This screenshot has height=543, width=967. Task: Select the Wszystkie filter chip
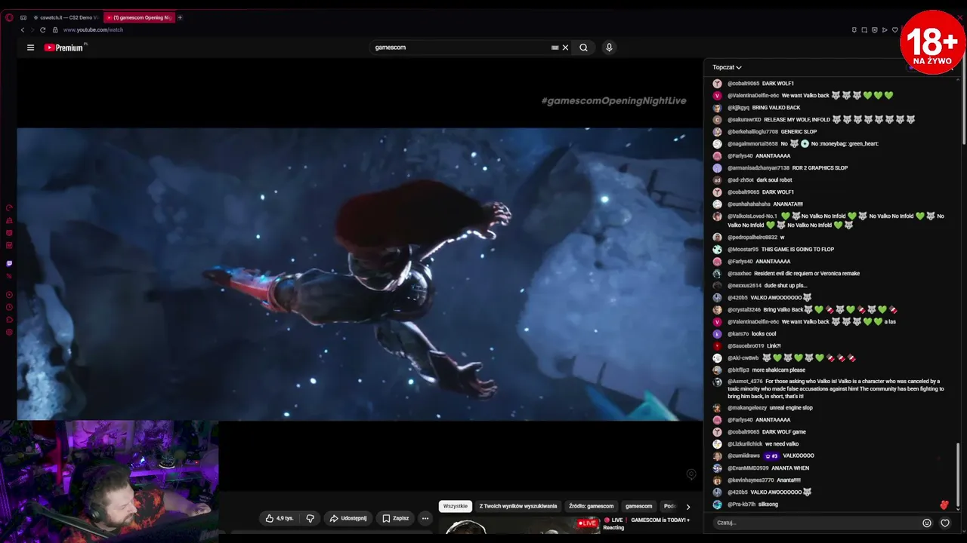[456, 506]
